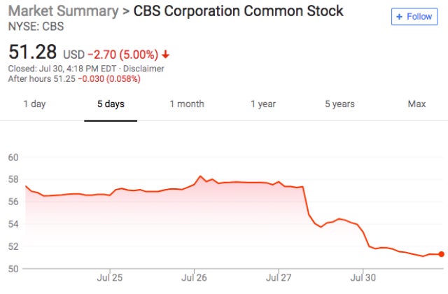Switch to the 1 day tab
The width and height of the screenshot is (448, 294).
coord(34,104)
